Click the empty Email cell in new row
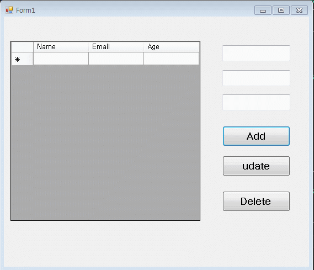Viewport: 314px width, 270px height. tap(116, 59)
